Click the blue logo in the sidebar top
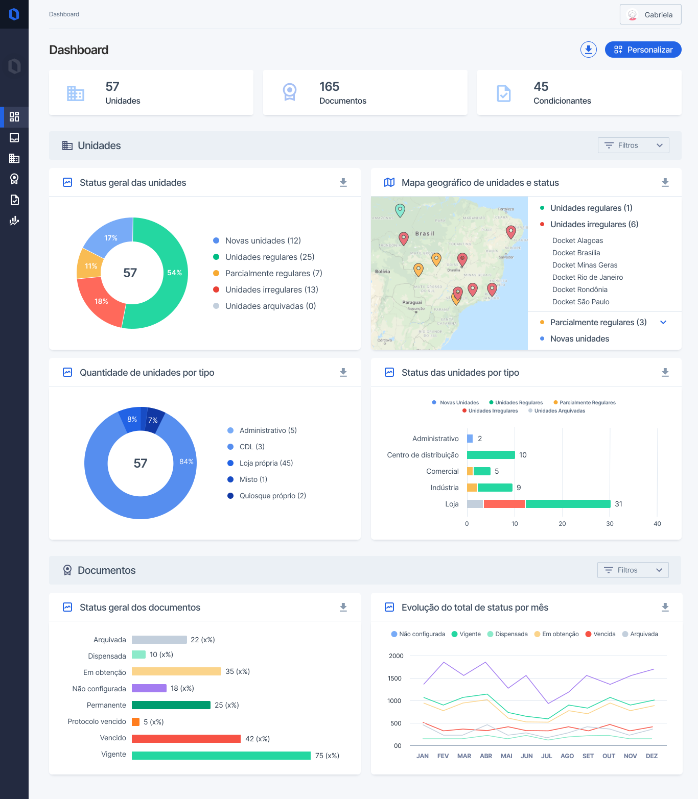Screen dimensions: 698x799 point(14,14)
